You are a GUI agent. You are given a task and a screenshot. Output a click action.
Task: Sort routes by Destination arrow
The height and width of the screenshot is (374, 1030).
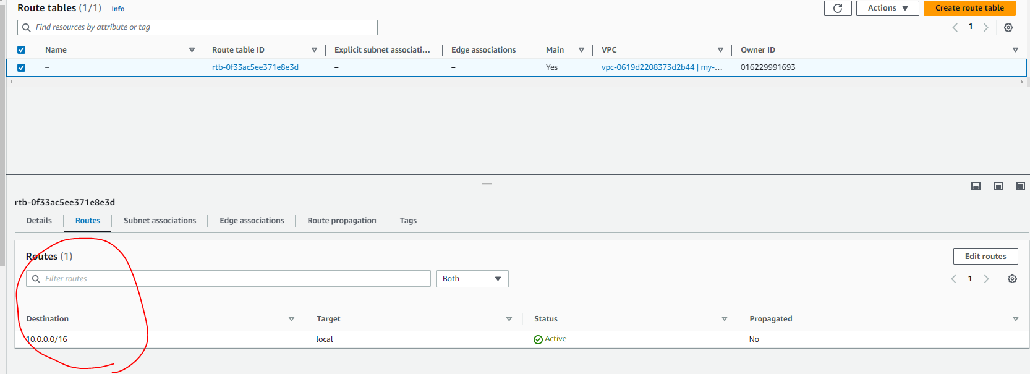pos(291,319)
